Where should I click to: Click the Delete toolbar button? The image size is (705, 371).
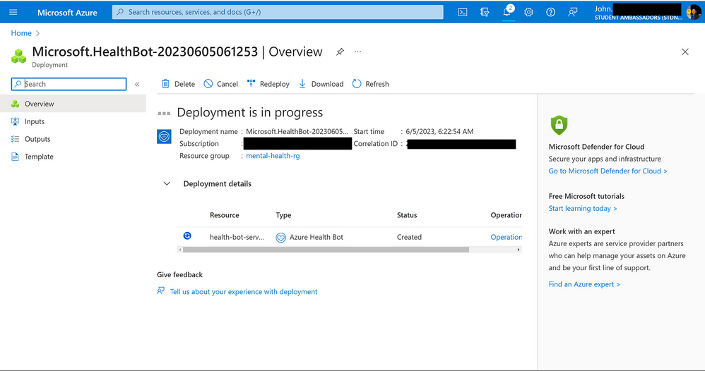[178, 84]
